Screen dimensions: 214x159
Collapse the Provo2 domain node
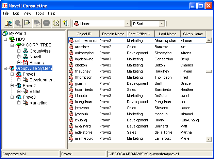pos(12,85)
